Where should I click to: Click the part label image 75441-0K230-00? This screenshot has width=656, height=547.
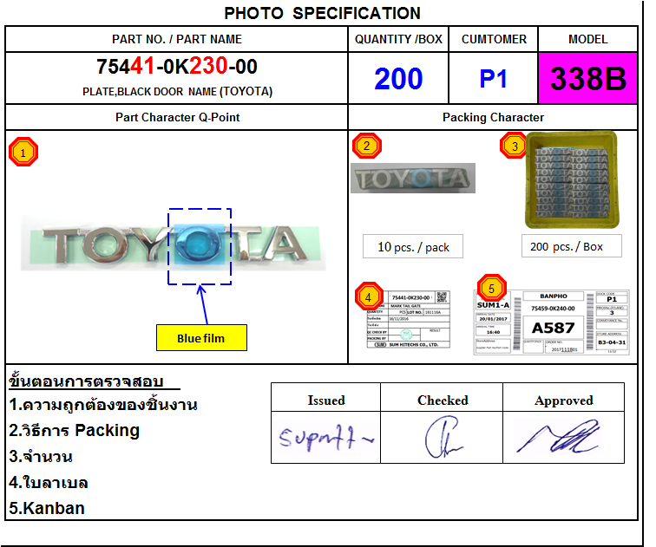409,319
